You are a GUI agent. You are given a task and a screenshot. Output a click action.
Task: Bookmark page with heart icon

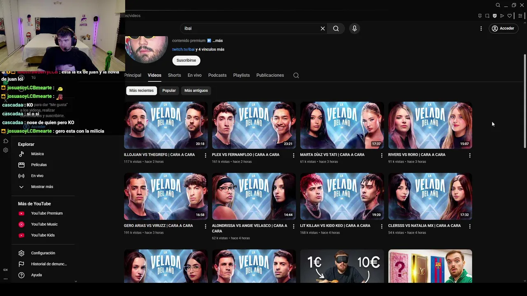(x=509, y=16)
